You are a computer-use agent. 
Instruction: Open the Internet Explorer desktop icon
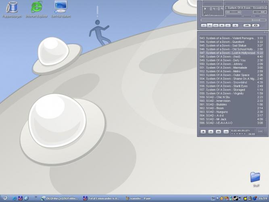(36, 9)
